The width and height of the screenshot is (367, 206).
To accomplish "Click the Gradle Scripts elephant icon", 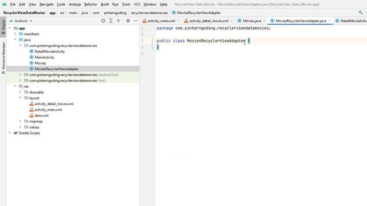I will click(15, 133).
